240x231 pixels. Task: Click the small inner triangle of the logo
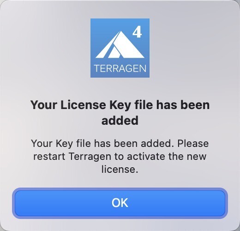tap(114, 53)
